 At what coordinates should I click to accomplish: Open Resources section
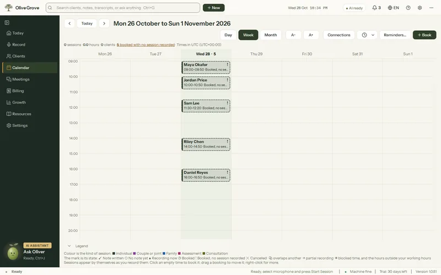coord(30,114)
